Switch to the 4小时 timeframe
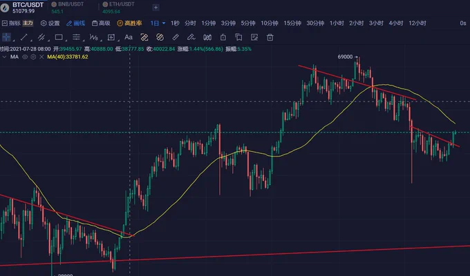Viewport: 470px width, 276px height. point(396,23)
